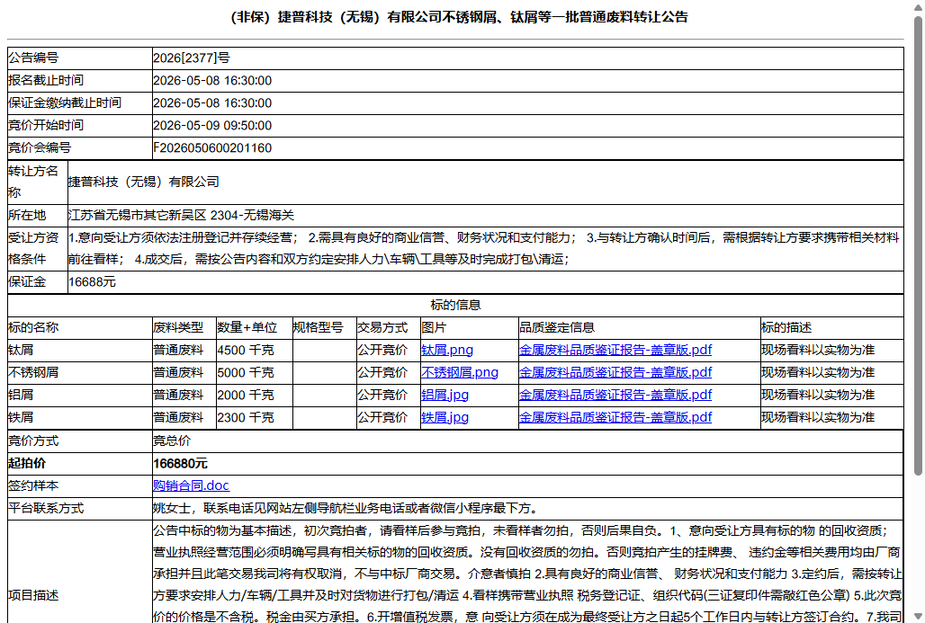
Task: Click the bidding session number F2026050600201160
Action: coord(212,148)
